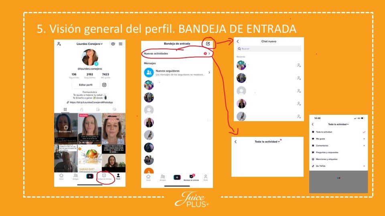The width and height of the screenshot is (385, 216).
Task: Select the saved bookmarks tab on profile
Action: click(x=98, y=110)
